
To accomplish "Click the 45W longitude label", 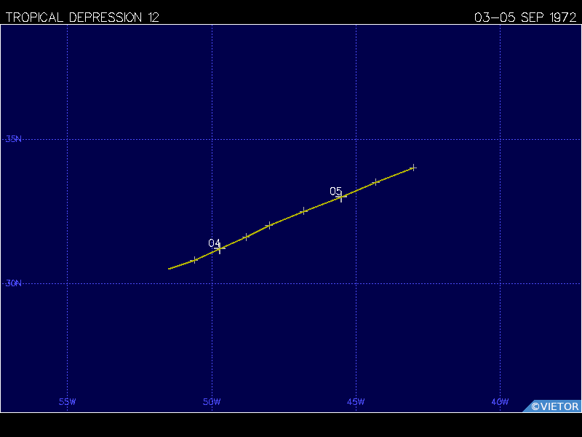I will click(x=356, y=402).
